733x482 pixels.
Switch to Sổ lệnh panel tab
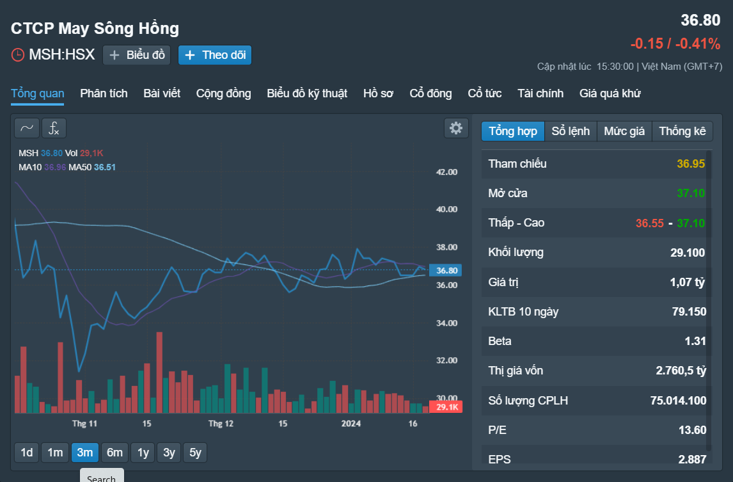point(571,131)
